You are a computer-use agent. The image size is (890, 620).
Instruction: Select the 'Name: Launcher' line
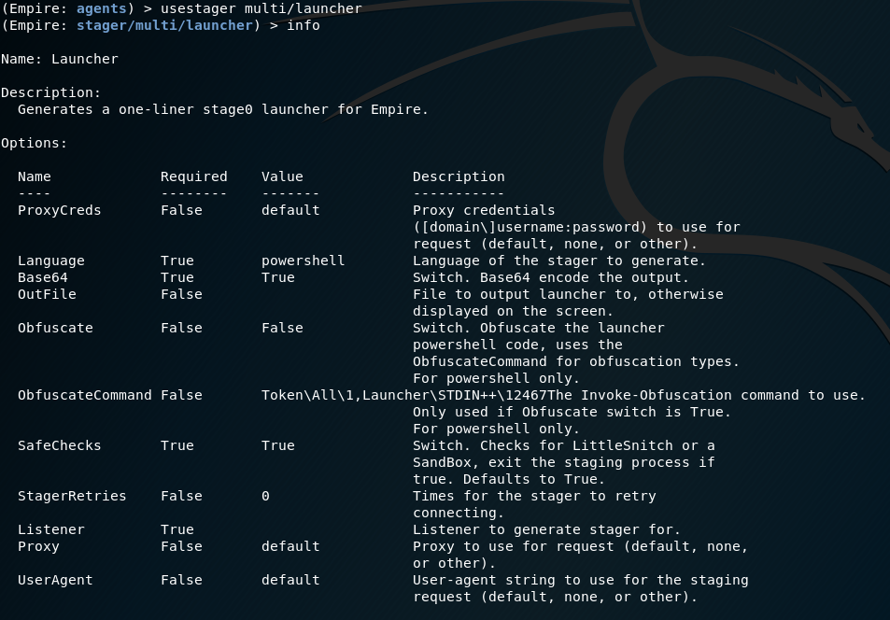[x=60, y=59]
